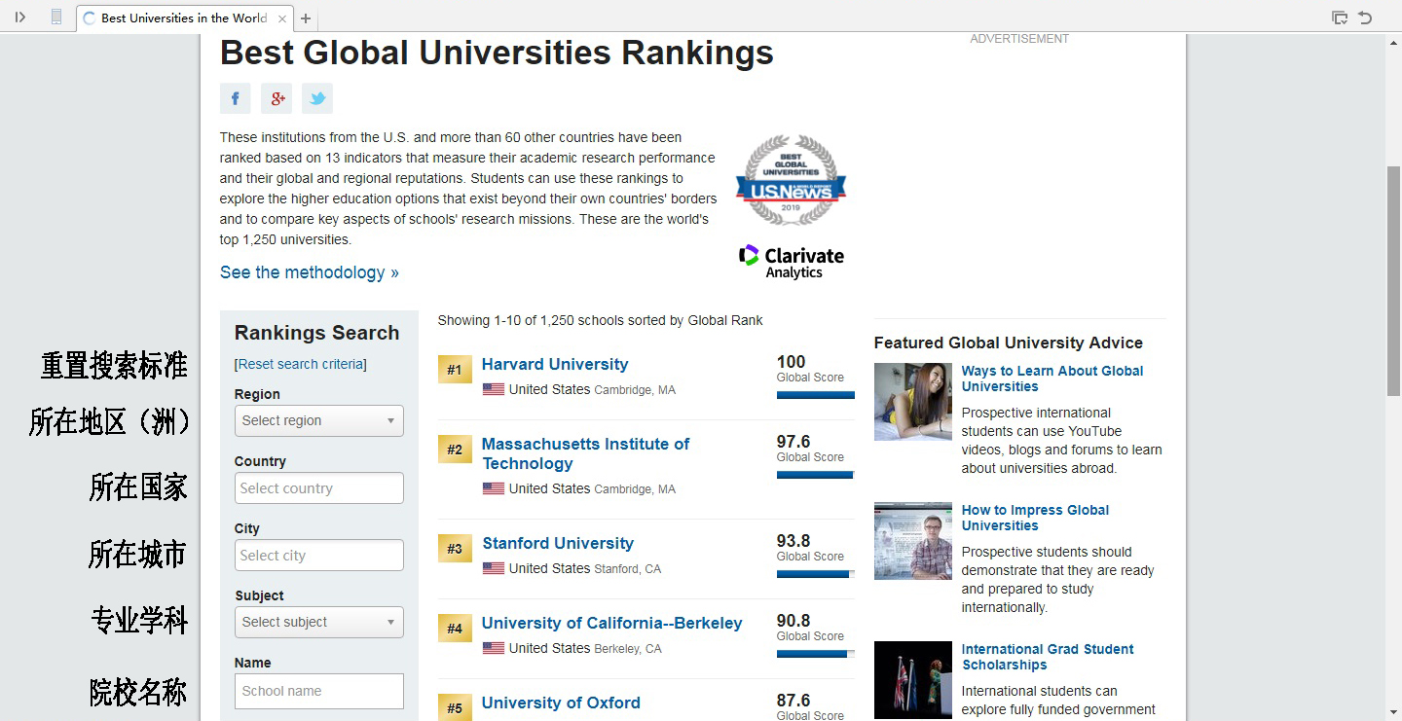Open See the methodology link

coord(310,272)
